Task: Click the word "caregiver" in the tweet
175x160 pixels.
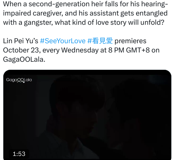Action: coord(48,13)
